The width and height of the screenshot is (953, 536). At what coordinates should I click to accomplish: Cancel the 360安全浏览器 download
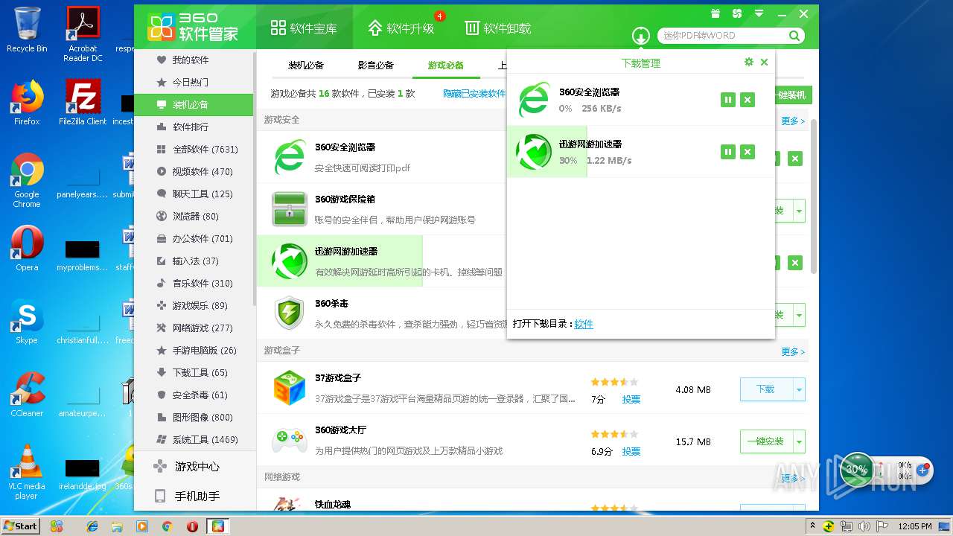pyautogui.click(x=748, y=100)
